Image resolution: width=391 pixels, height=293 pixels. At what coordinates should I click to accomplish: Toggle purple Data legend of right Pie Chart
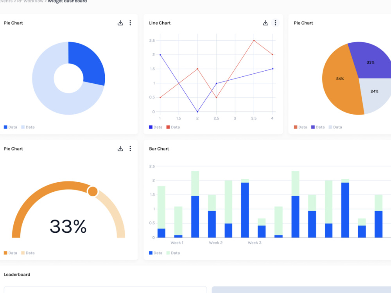tap(318, 127)
